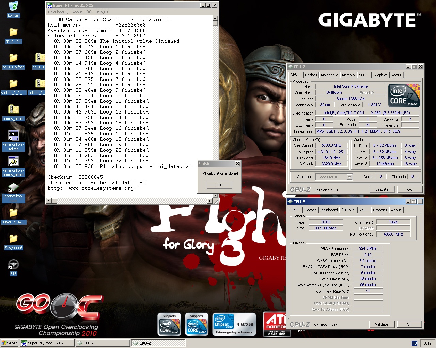
Task: Click the lower CPU-Z window title icon
Action: point(290,202)
